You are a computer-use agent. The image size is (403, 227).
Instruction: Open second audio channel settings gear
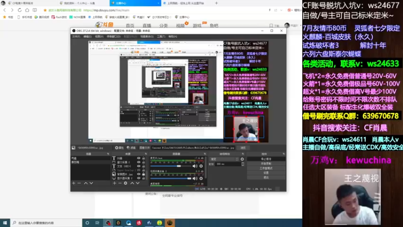point(201,178)
